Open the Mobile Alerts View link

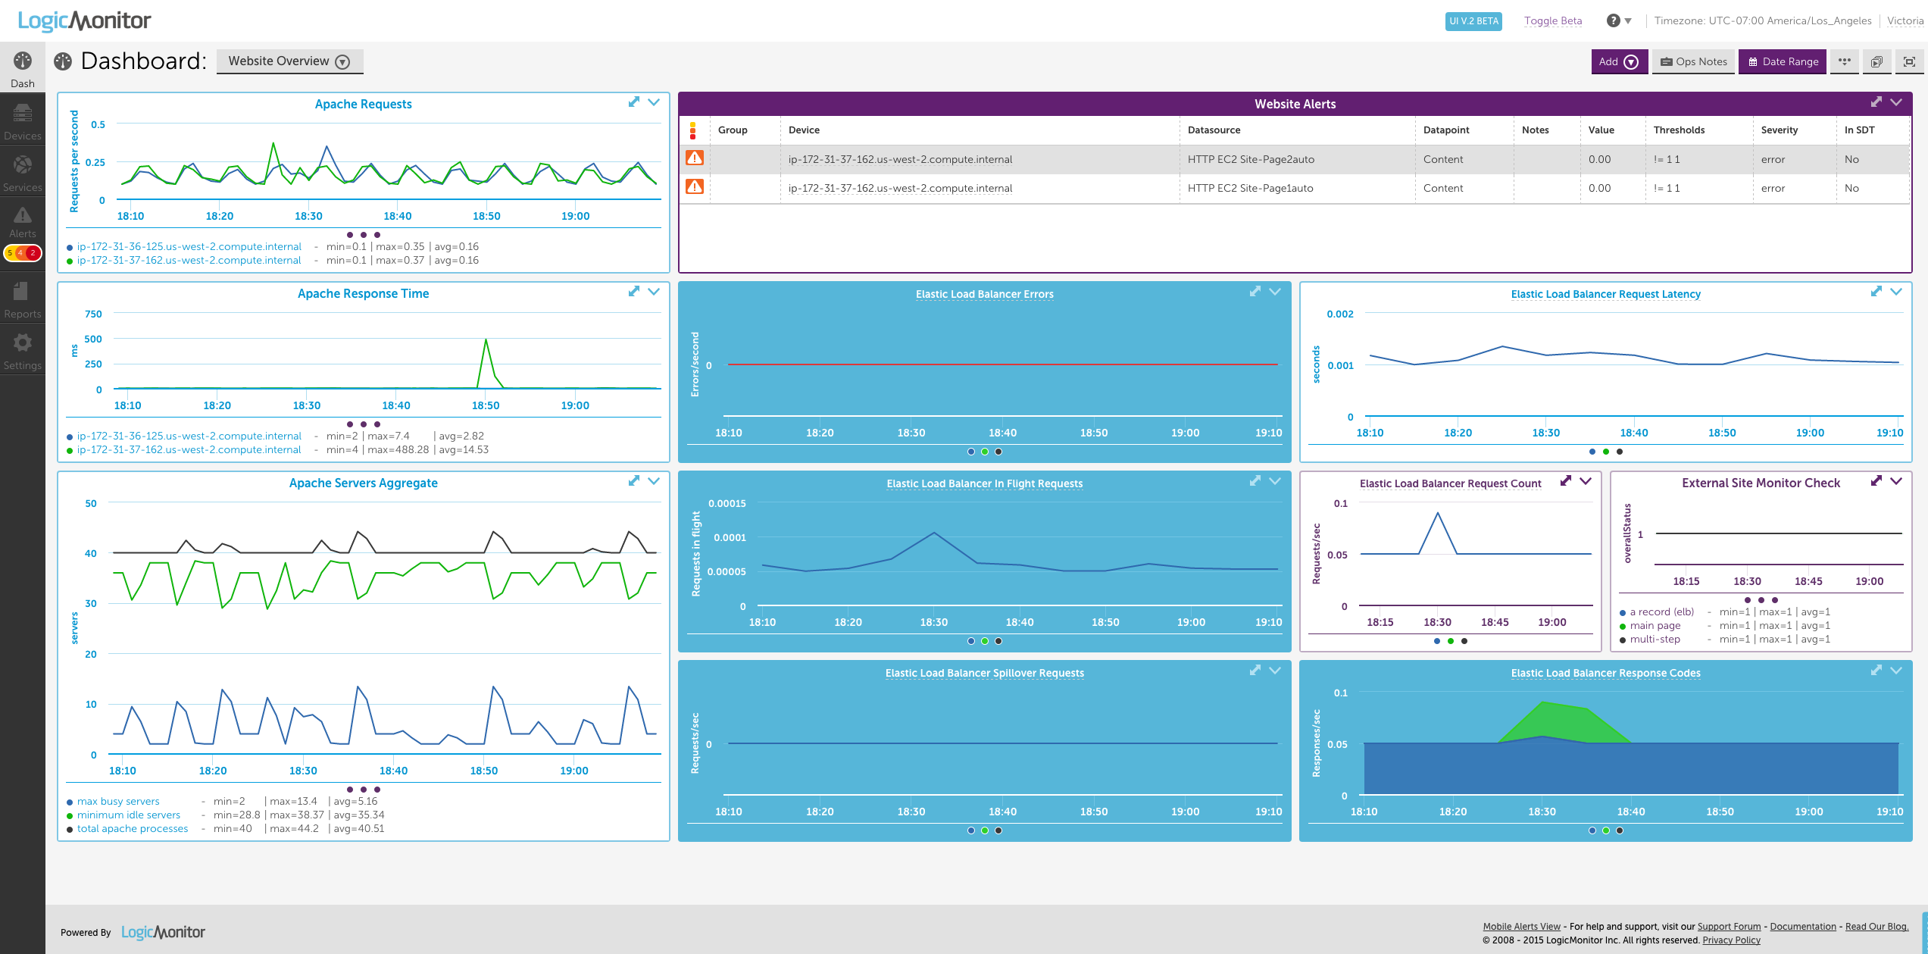click(x=1521, y=927)
